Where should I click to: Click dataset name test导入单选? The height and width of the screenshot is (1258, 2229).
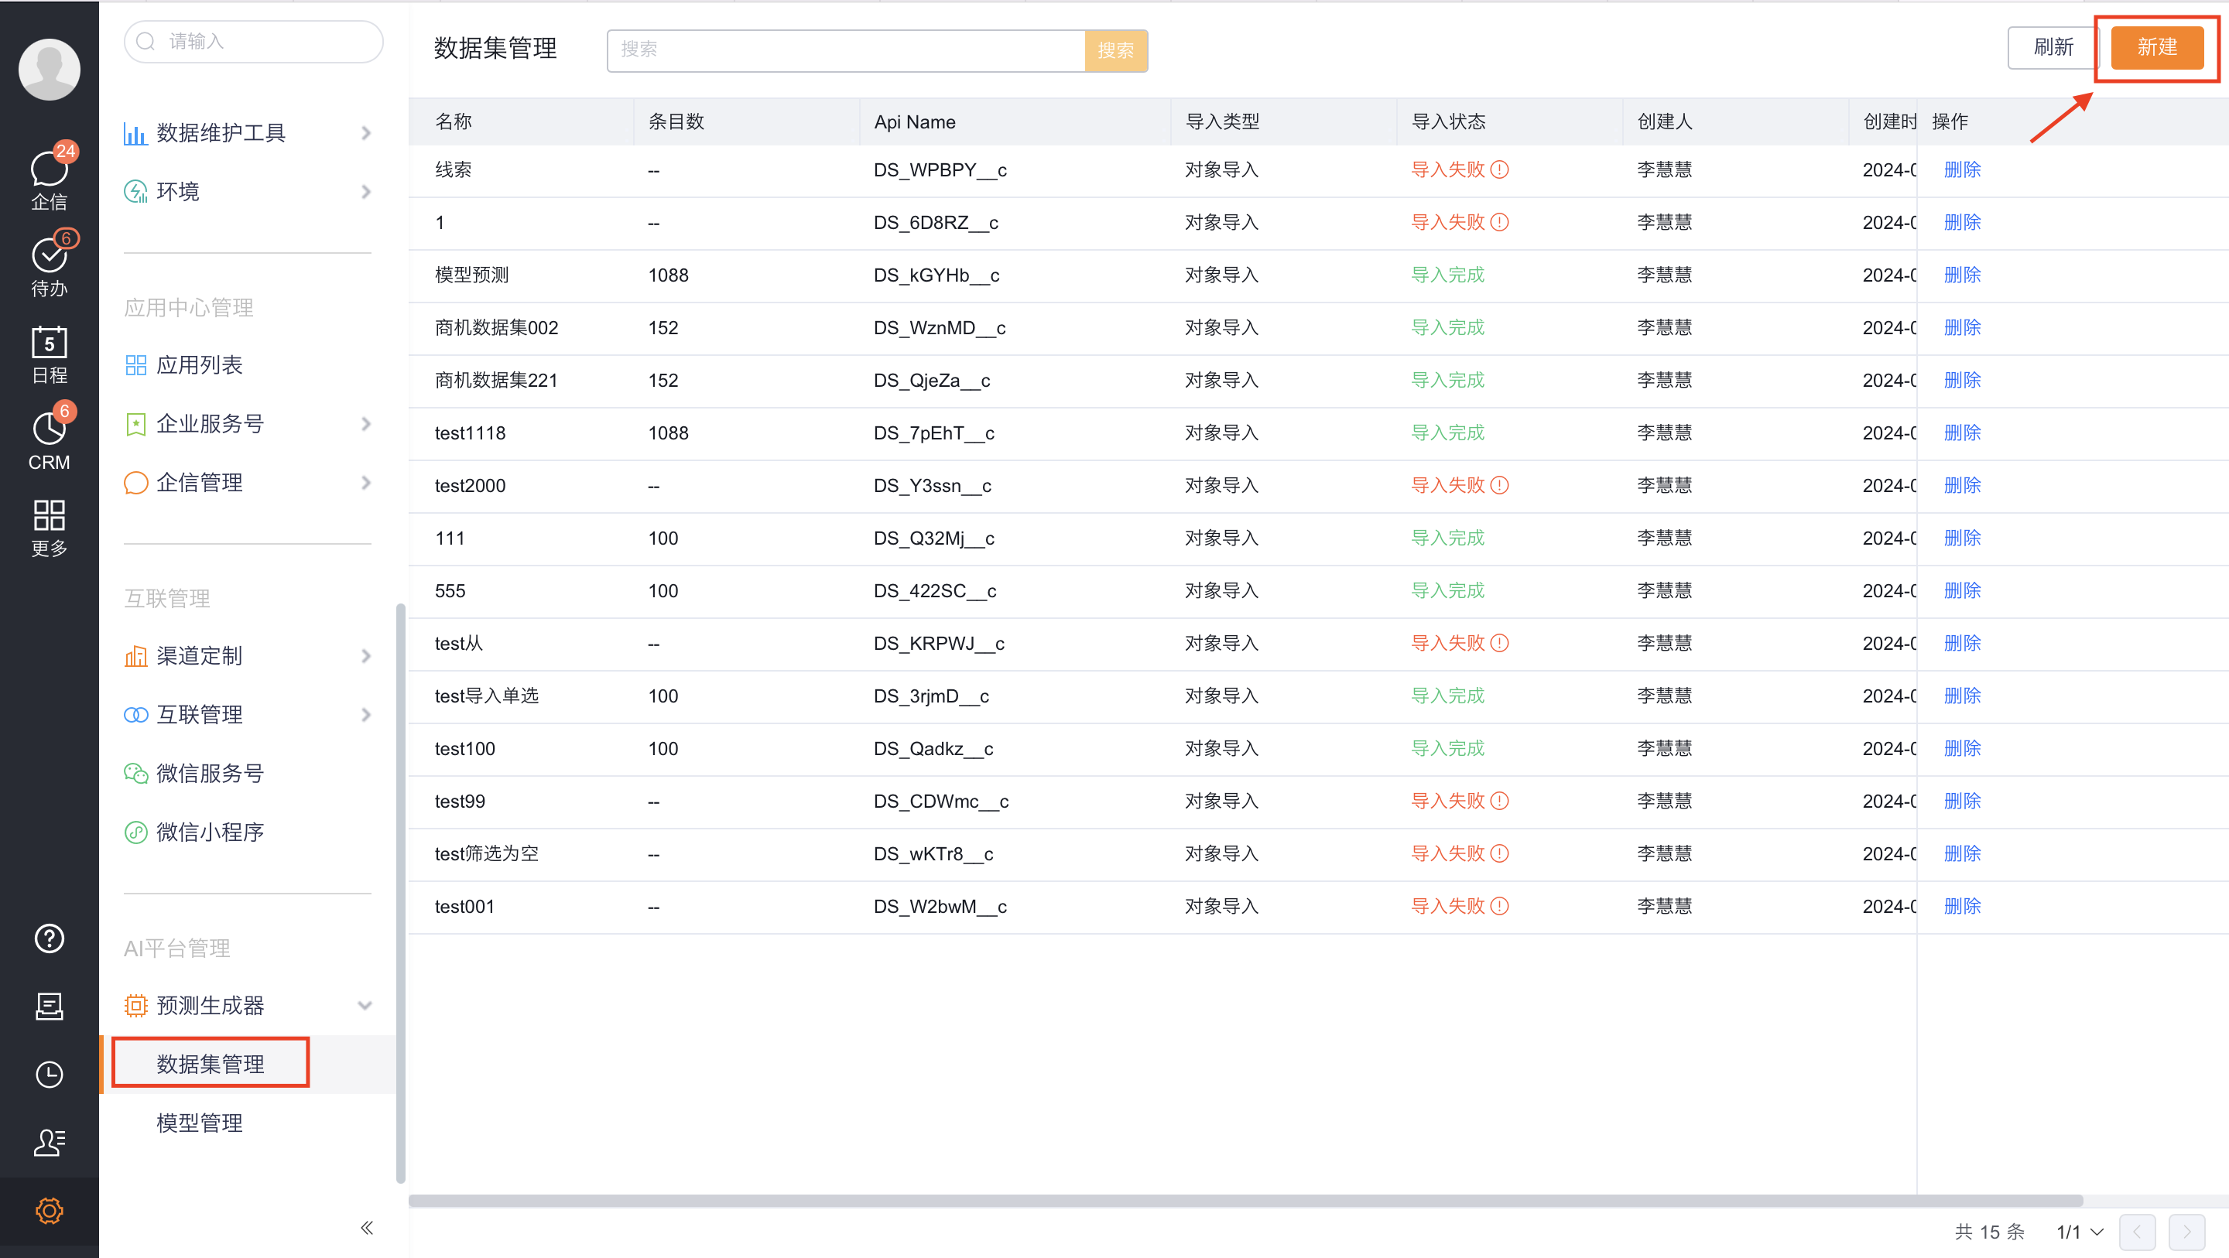pos(486,696)
